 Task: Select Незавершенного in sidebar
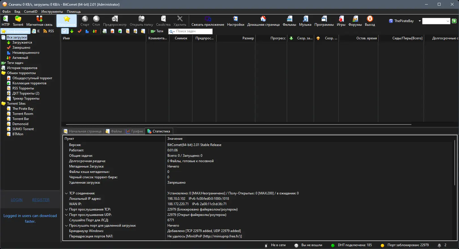click(26, 53)
